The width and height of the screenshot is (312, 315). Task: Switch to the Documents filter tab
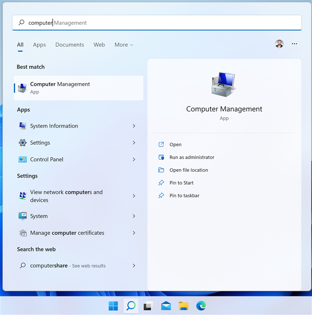[69, 45]
